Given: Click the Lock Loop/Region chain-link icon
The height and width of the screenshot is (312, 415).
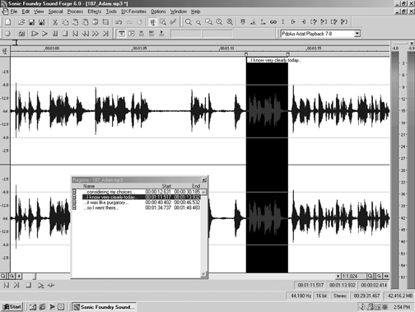Looking at the screenshot, I should tap(273, 22).
